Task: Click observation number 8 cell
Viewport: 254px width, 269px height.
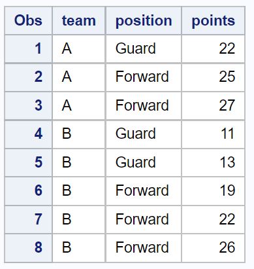Action: coord(28,248)
